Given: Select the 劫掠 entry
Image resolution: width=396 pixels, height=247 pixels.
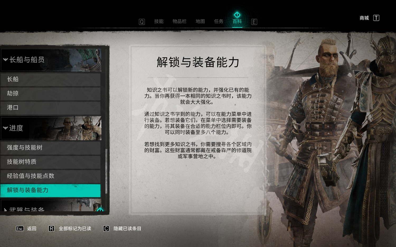Looking at the screenshot, I should (x=50, y=93).
